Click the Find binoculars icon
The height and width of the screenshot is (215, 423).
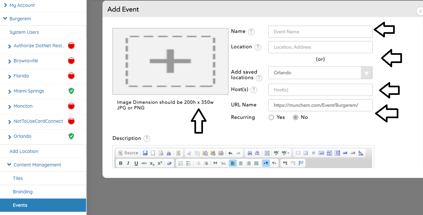[x=250, y=153]
